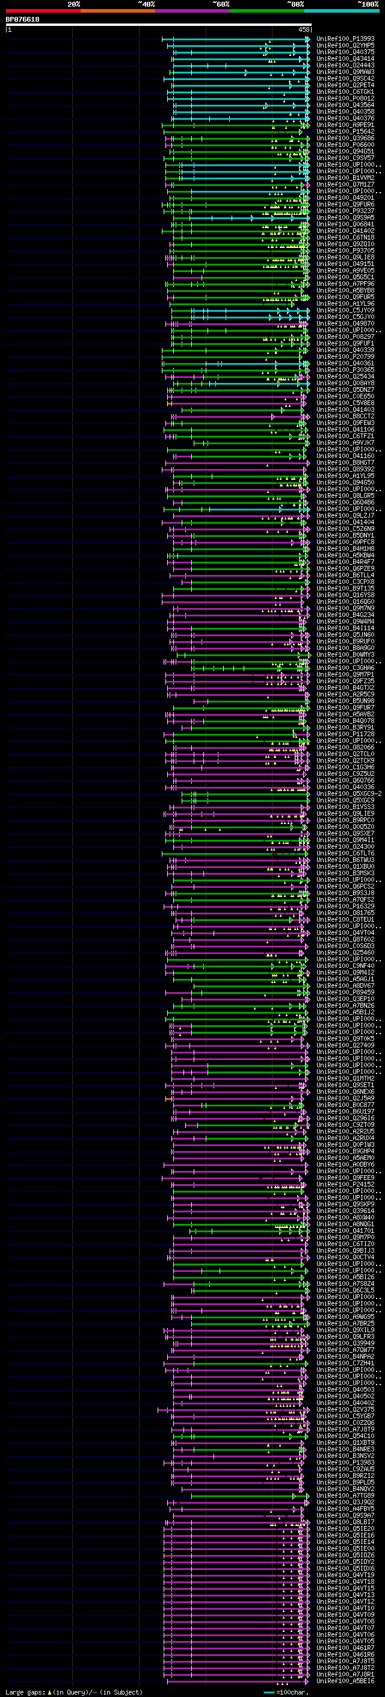Select the UniRef100_Q2TCL0 hit label

(345, 754)
